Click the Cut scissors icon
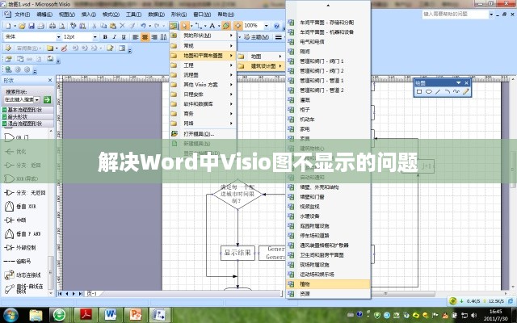This screenshot has width=517, height=323. [x=95, y=26]
